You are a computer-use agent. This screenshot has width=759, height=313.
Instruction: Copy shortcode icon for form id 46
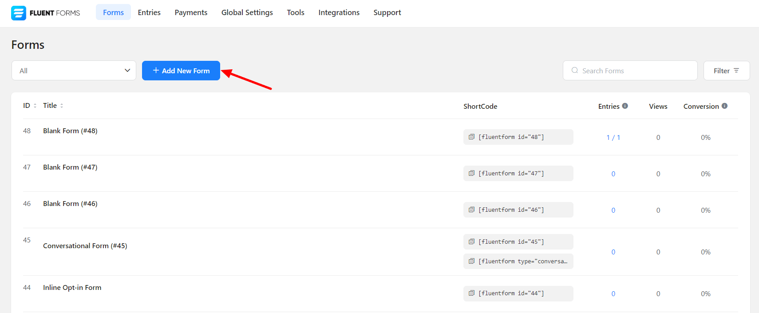tap(471, 210)
